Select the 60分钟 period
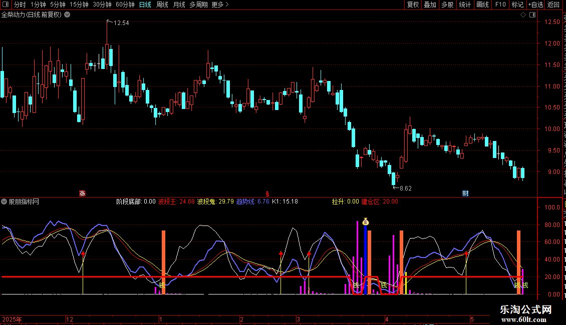This screenshot has height=325, width=566. tap(125, 4)
